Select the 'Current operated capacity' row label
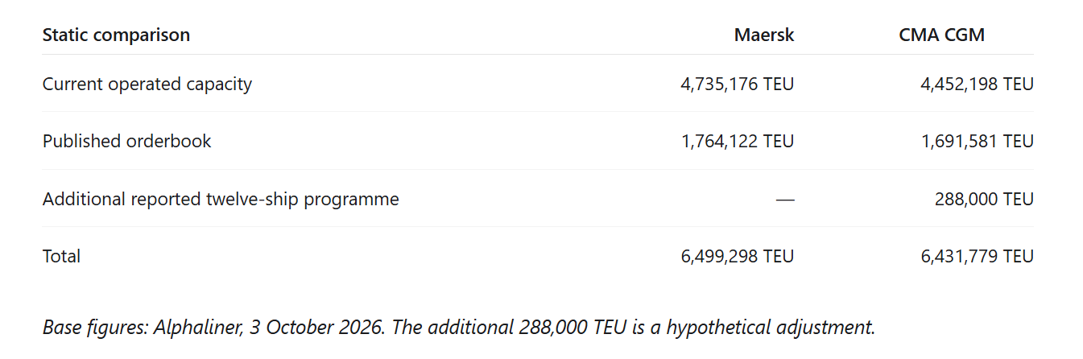 coord(147,84)
